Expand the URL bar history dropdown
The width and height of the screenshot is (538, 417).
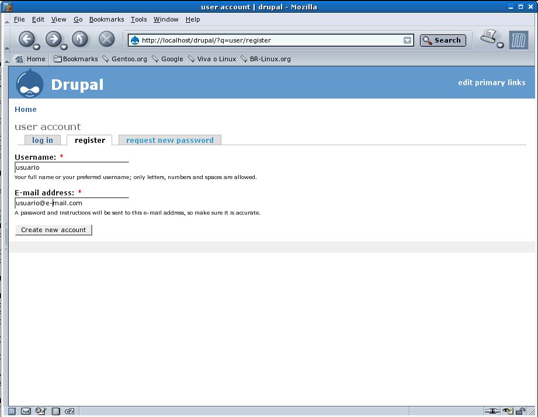[407, 40]
